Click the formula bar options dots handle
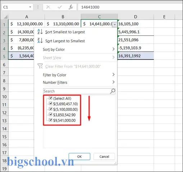 (x=38, y=7)
